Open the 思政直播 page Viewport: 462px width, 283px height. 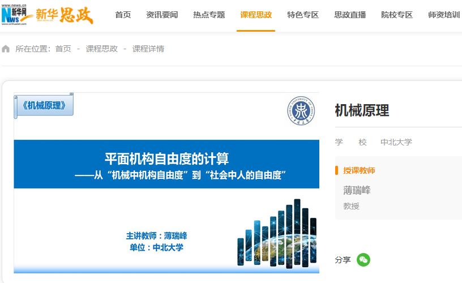click(x=350, y=15)
